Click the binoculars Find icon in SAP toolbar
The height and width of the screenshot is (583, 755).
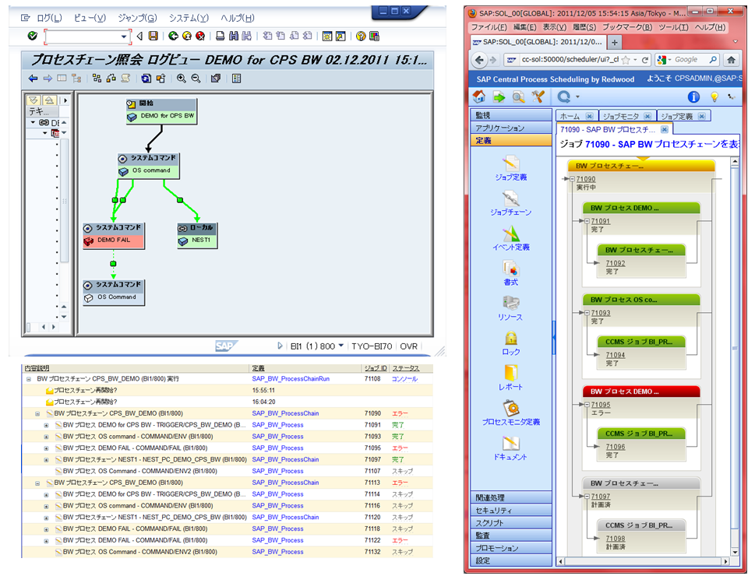pyautogui.click(x=234, y=36)
